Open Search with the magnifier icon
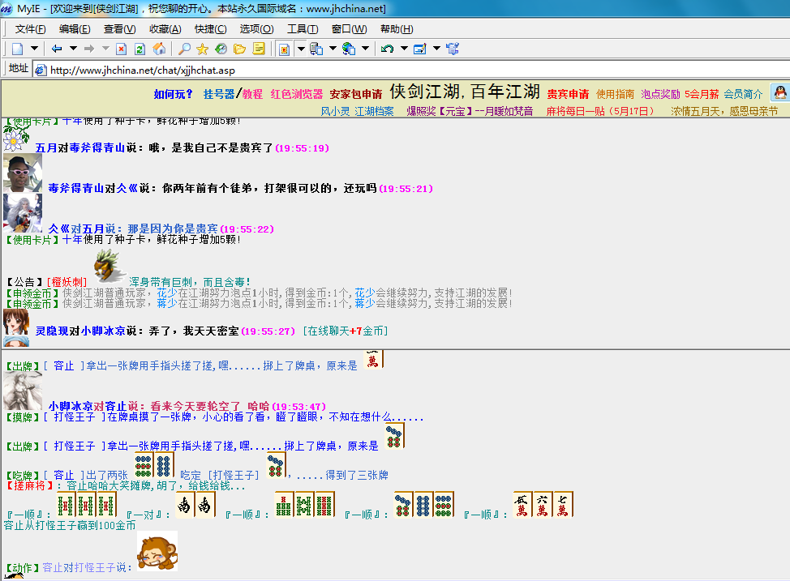790x581 pixels. (x=184, y=49)
